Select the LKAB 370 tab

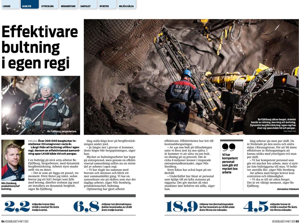tap(30, 4)
